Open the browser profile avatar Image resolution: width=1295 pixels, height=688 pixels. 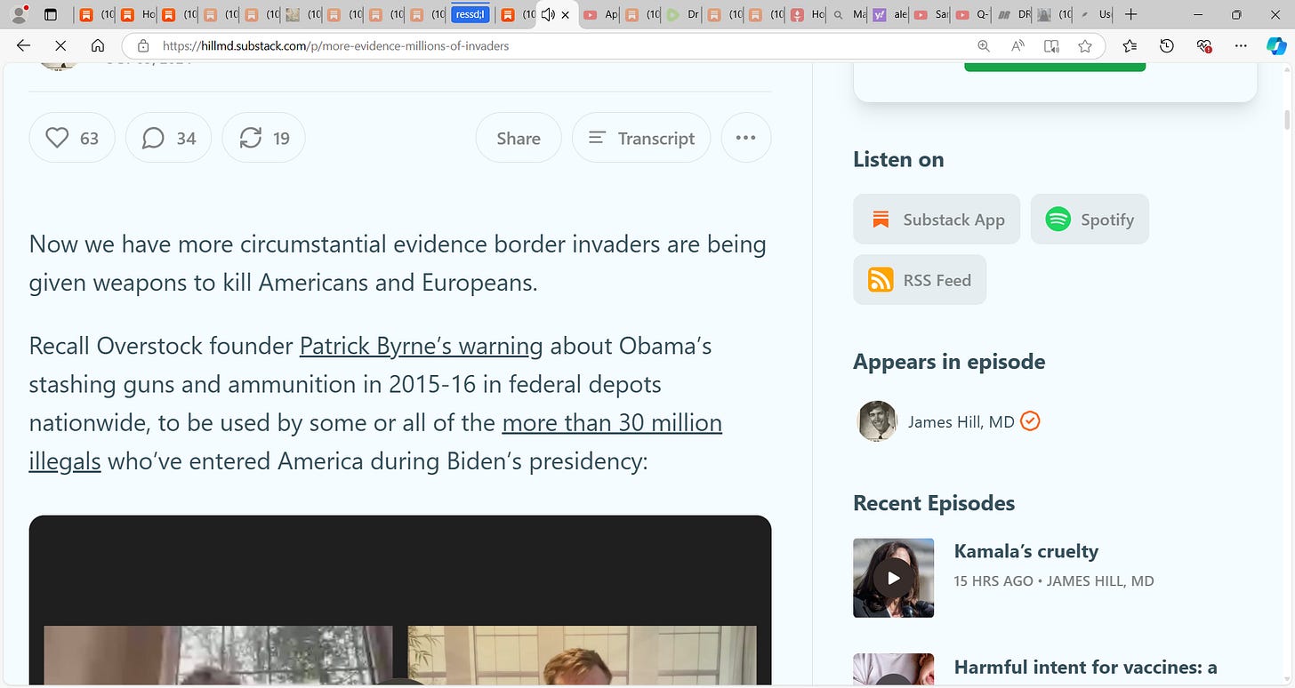click(x=19, y=14)
